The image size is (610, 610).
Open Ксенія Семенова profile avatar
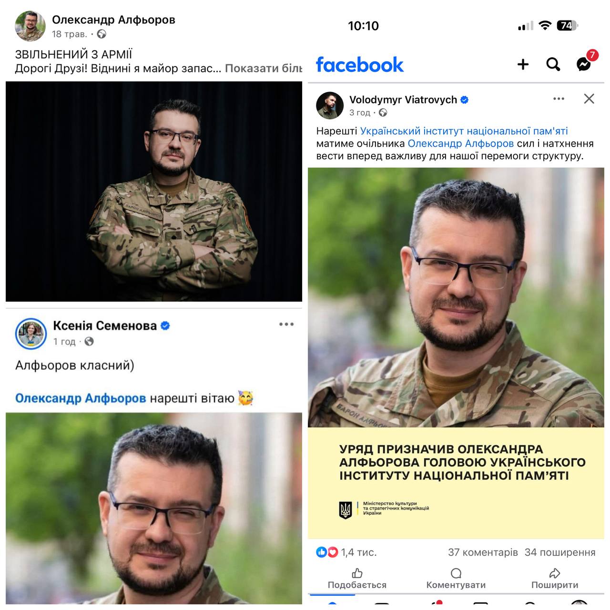[31, 334]
